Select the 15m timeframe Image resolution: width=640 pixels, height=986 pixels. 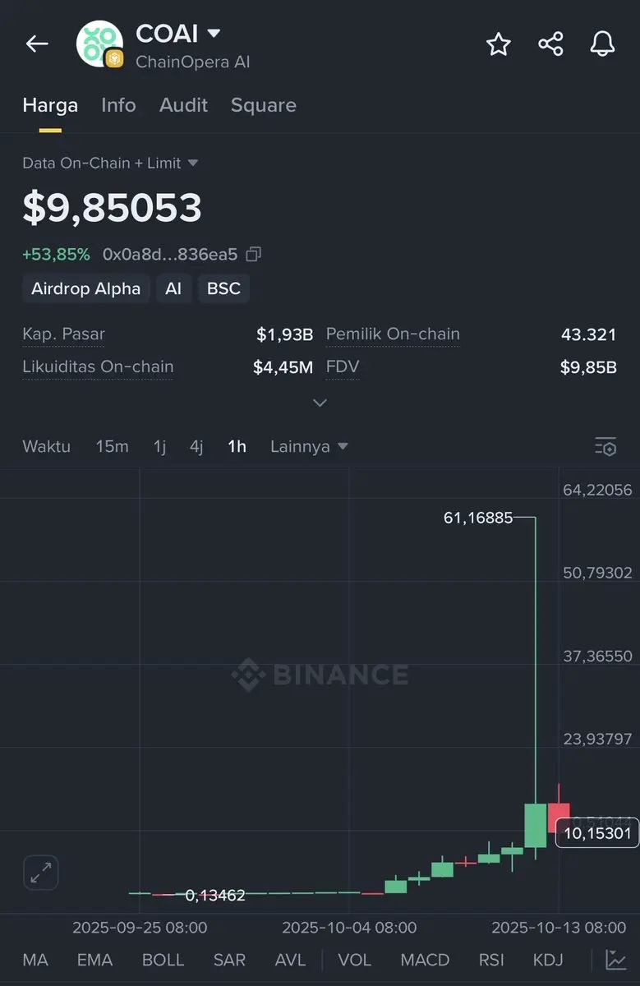coord(112,446)
